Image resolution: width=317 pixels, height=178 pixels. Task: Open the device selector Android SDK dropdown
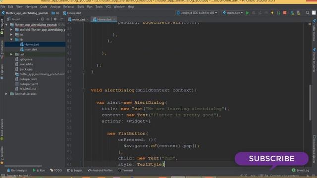197,13
